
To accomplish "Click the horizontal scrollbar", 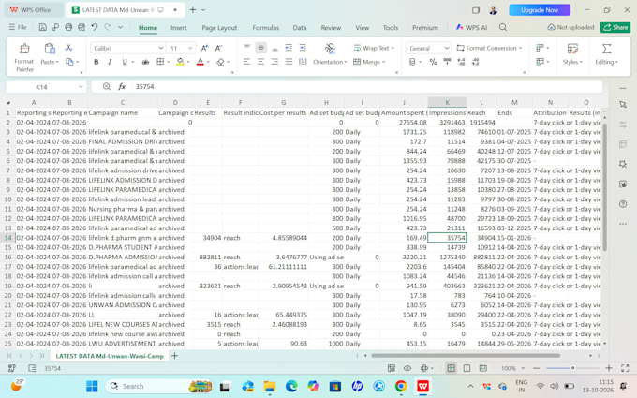I will coord(466,355).
